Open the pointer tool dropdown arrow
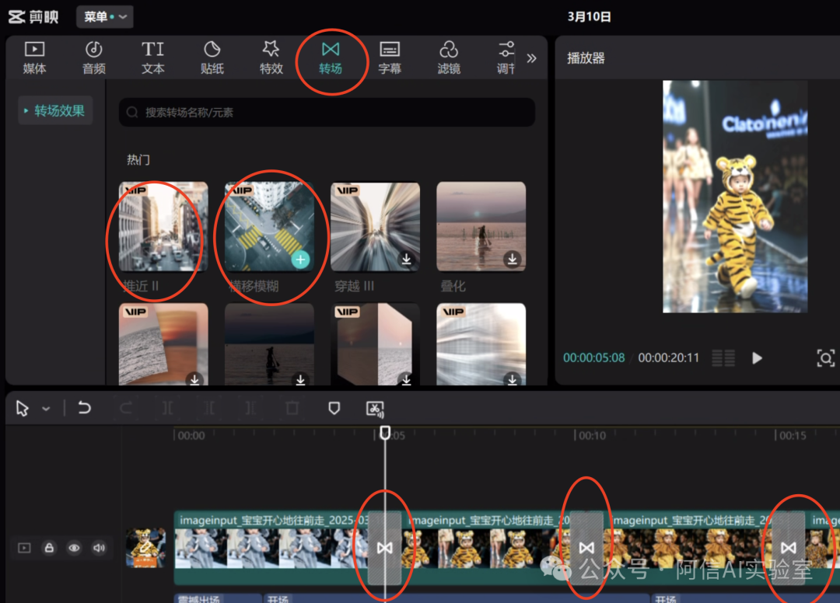The width and height of the screenshot is (840, 603). click(x=46, y=409)
